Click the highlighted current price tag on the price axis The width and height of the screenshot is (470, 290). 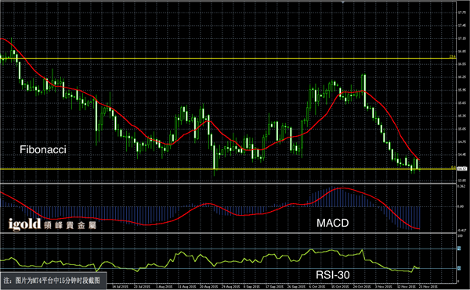click(x=462, y=169)
